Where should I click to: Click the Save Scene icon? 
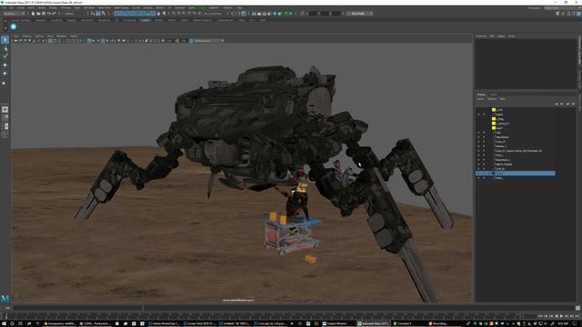(43, 14)
